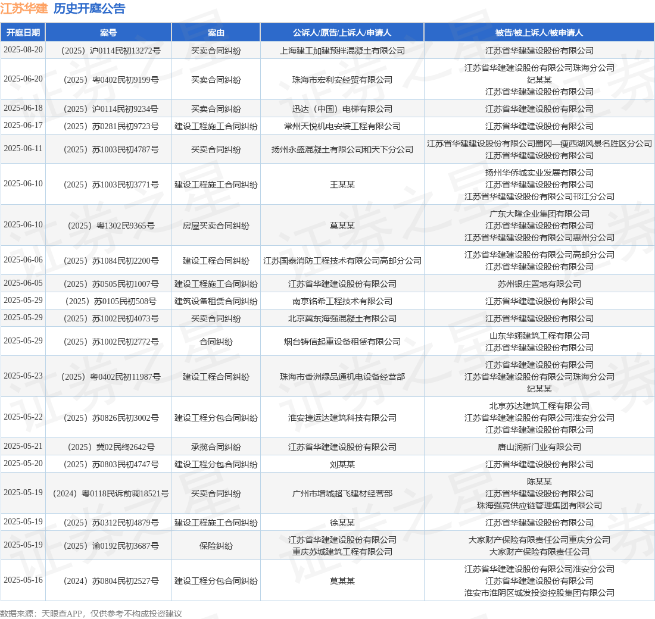Viewport: 655px width, 619px height.
Task: Click plaintiff 北京冀东海强混凝土有限公司
Action: [x=342, y=318]
